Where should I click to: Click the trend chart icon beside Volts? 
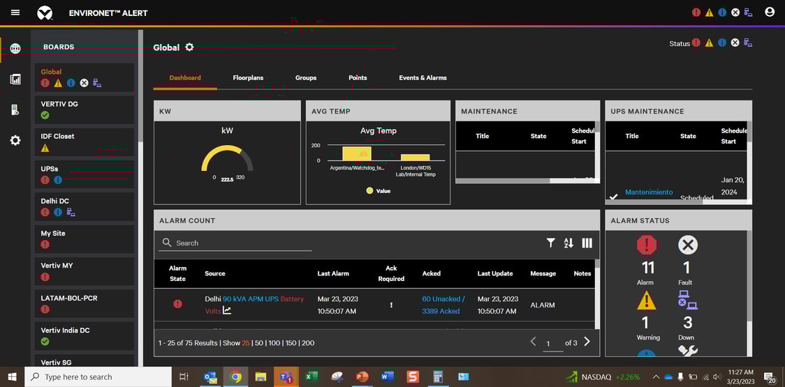click(x=227, y=311)
